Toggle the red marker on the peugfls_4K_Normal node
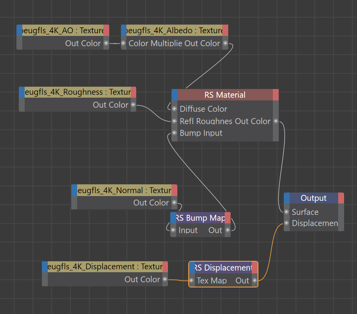This screenshot has height=314, width=357. 174,190
